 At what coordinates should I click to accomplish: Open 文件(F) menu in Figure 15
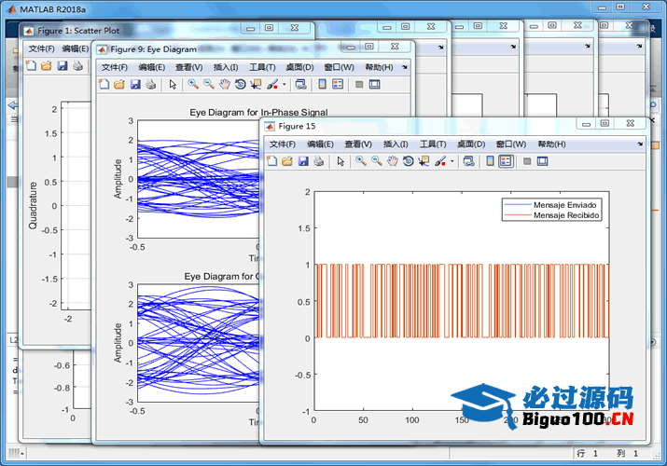pos(283,144)
